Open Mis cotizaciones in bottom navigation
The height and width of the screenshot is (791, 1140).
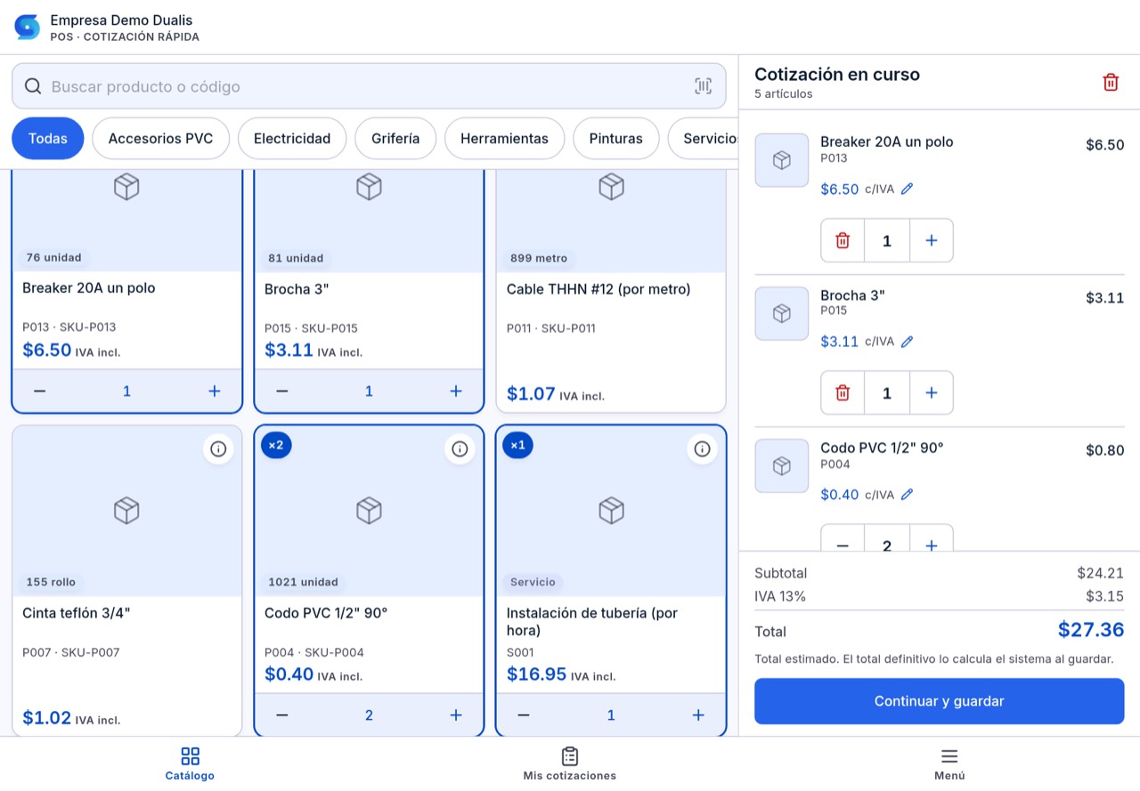pyautogui.click(x=570, y=764)
